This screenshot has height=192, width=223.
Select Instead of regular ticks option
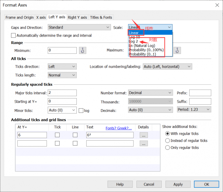[168, 141]
